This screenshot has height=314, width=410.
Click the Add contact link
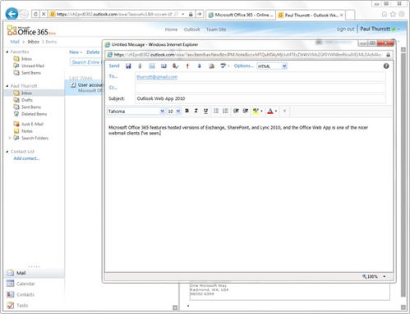click(26, 158)
